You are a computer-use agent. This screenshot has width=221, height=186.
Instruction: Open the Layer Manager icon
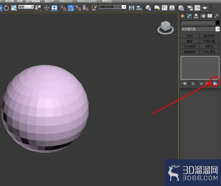[148, 8]
